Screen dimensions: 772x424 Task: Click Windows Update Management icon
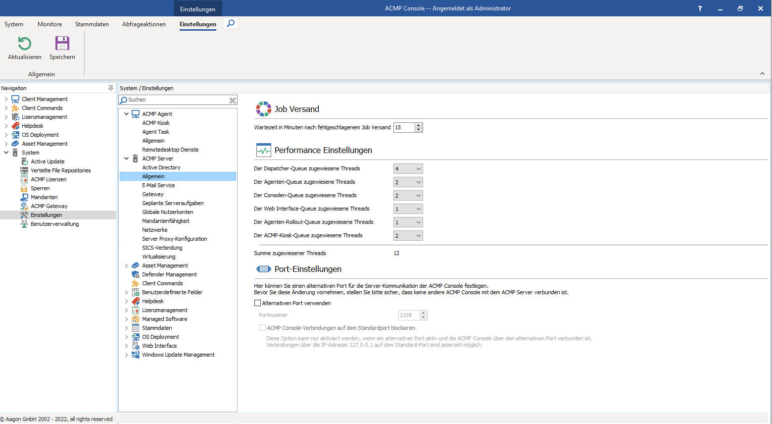click(136, 355)
